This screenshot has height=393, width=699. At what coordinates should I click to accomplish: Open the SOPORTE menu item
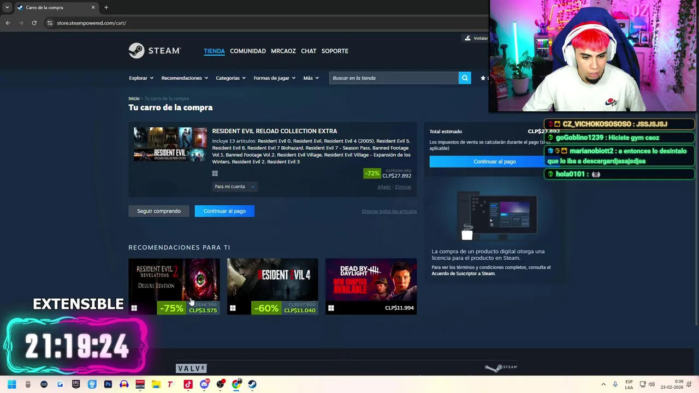(x=335, y=51)
